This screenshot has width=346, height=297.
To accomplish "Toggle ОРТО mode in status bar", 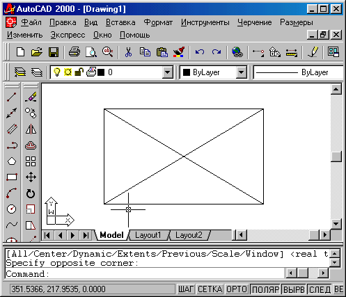I will (237, 289).
